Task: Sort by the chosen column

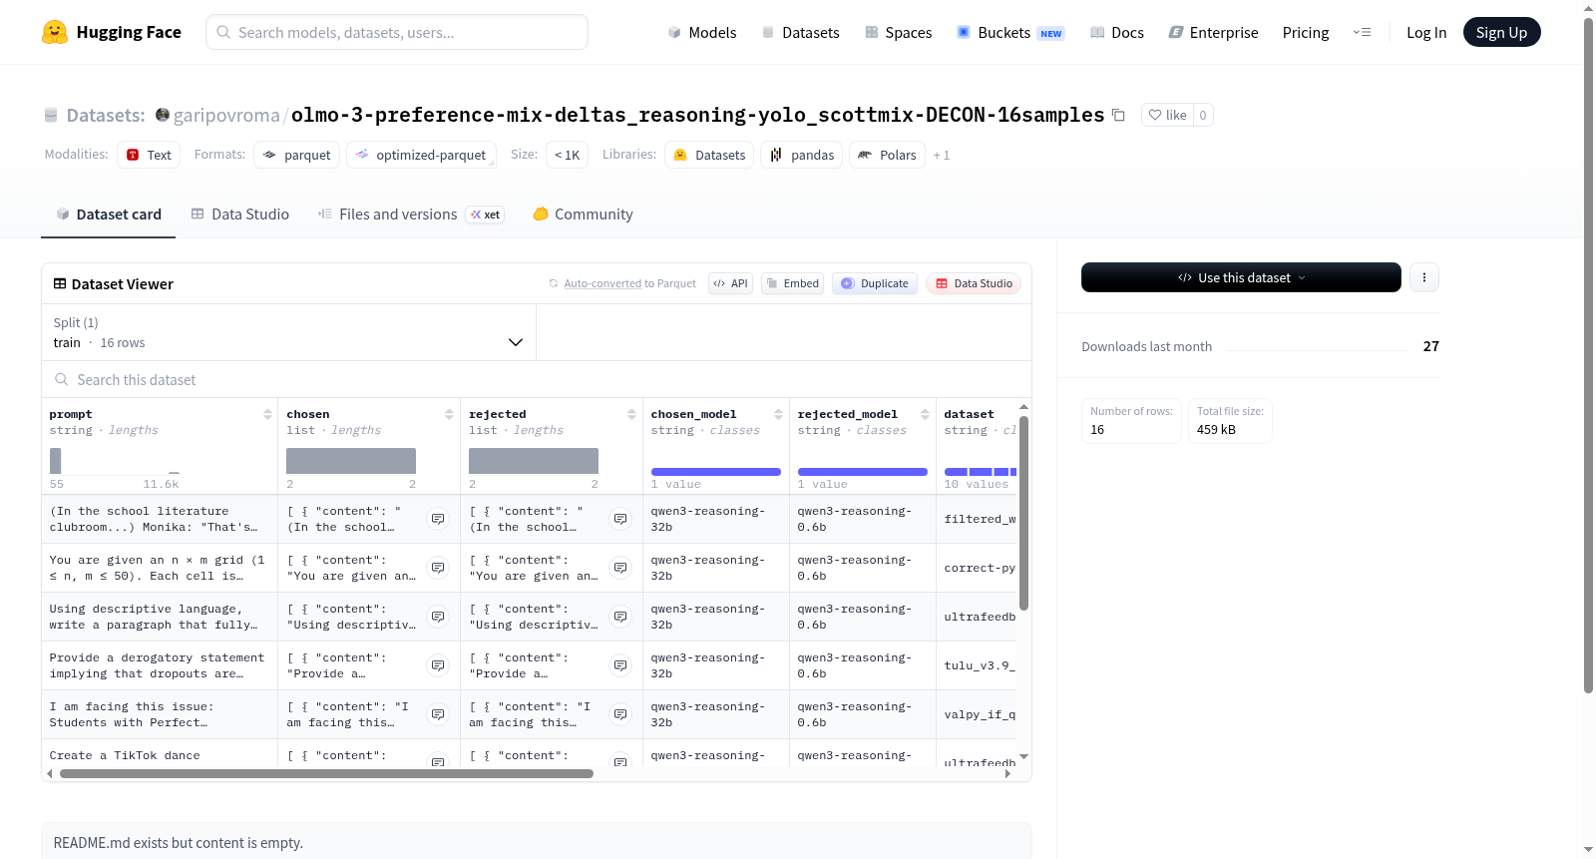Action: pyautogui.click(x=449, y=414)
